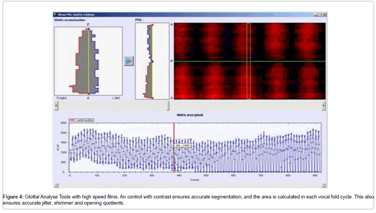Click the yellow value tooltip in the chart

point(182,146)
